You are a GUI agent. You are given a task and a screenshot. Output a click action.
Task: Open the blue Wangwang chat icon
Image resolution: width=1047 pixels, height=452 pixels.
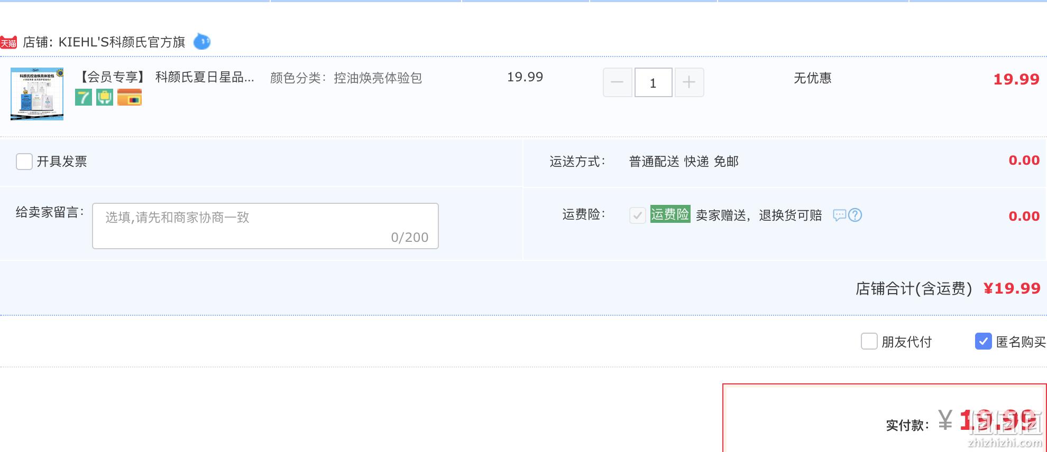click(202, 41)
